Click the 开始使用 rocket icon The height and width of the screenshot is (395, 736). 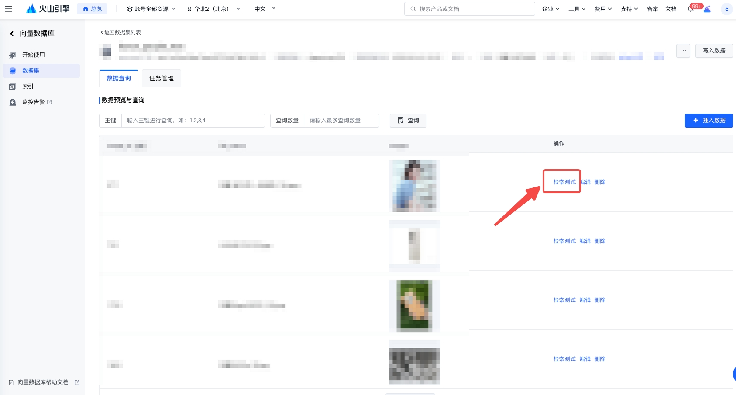[x=13, y=55]
